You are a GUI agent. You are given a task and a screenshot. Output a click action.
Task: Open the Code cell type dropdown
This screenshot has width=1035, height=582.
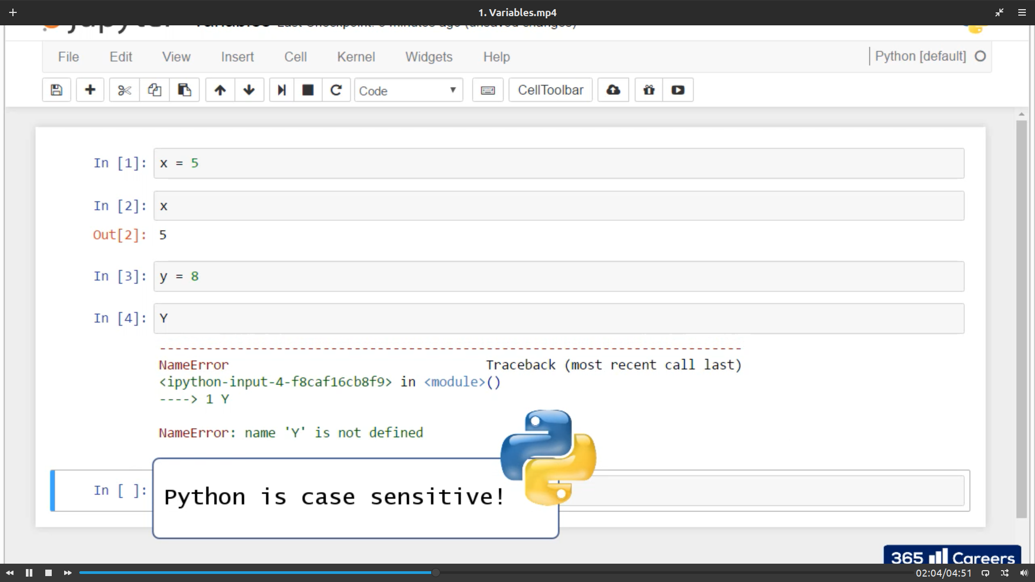(408, 91)
